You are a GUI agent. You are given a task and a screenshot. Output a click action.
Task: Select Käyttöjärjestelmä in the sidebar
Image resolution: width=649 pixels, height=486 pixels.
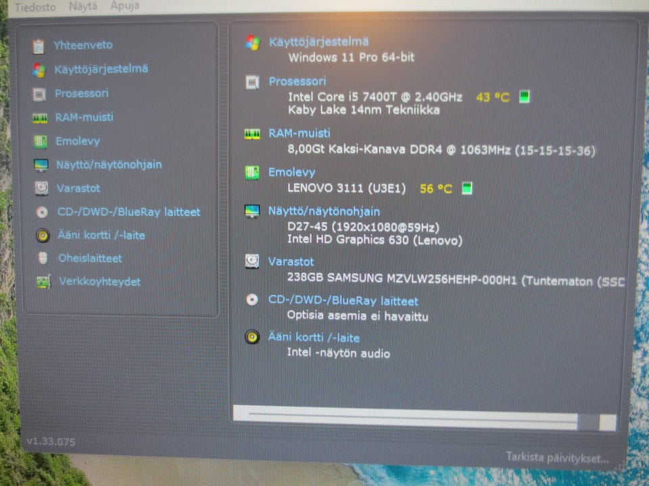point(101,69)
